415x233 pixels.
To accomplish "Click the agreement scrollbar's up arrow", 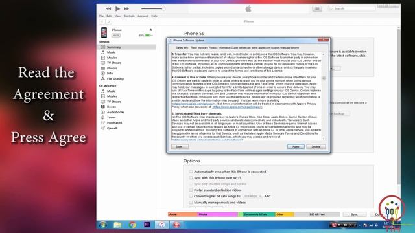I will 324,54.
